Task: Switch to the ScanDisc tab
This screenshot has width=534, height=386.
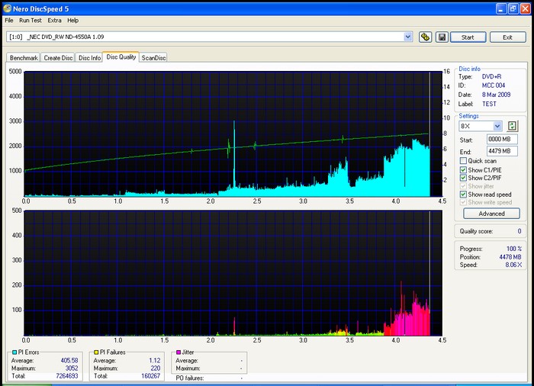Action: (x=153, y=57)
